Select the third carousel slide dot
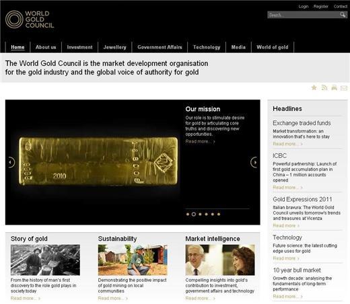This screenshot has height=304, width=350. [200, 214]
